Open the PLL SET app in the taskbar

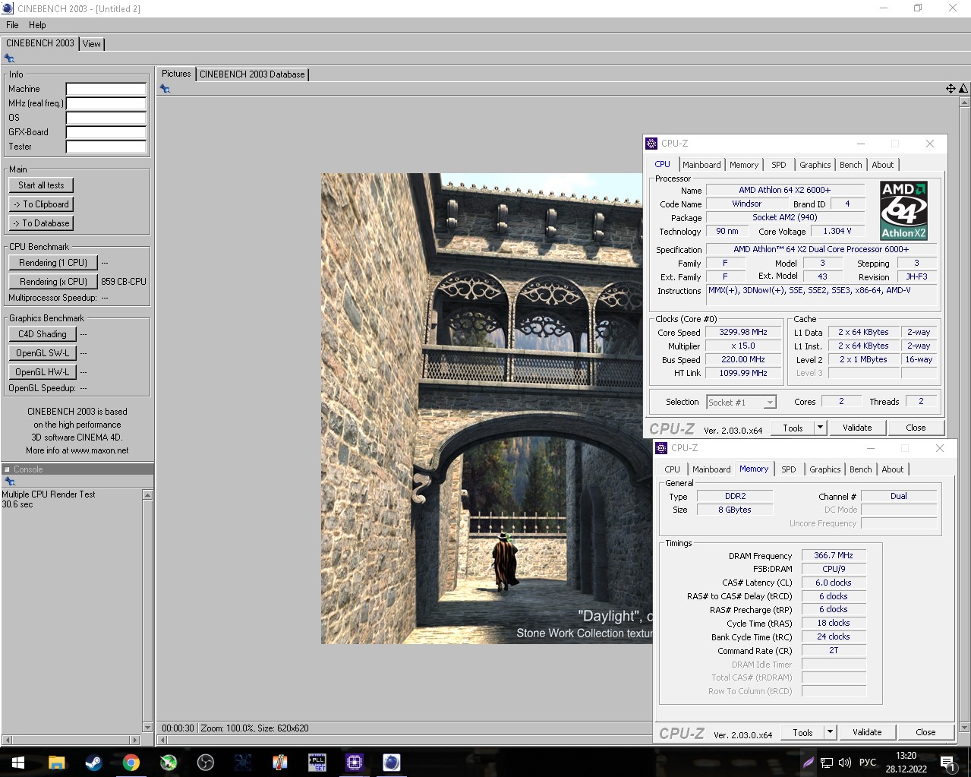point(317,763)
